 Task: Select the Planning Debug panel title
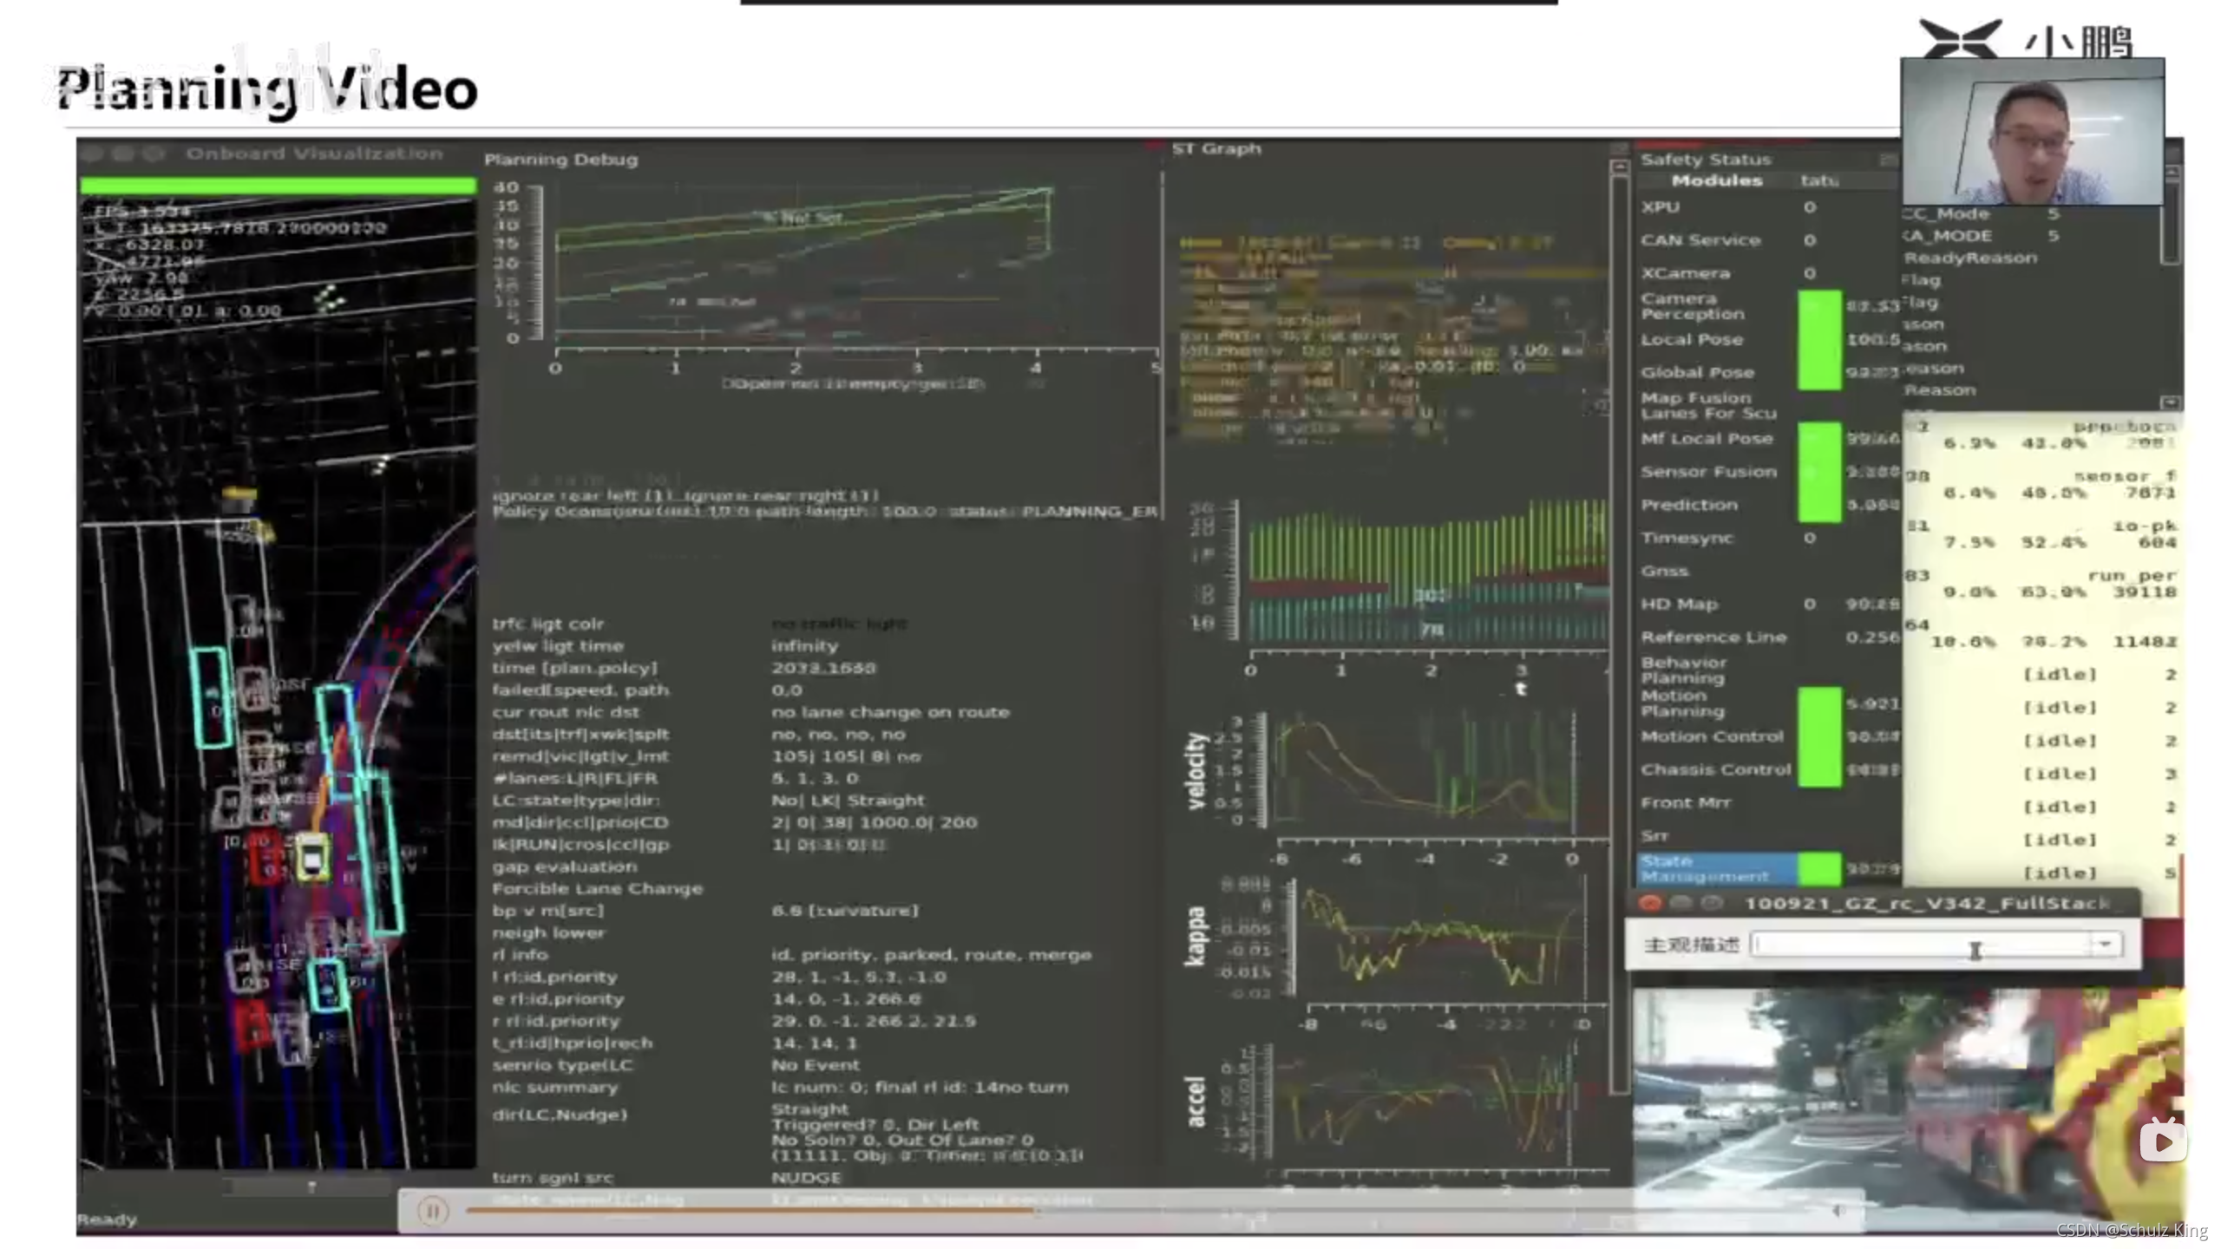pyautogui.click(x=560, y=160)
